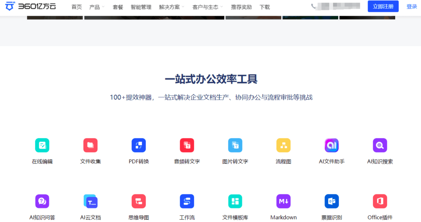This screenshot has height=222, width=421.
Task: Open the AI知识问答 chat icon
Action: point(42,201)
